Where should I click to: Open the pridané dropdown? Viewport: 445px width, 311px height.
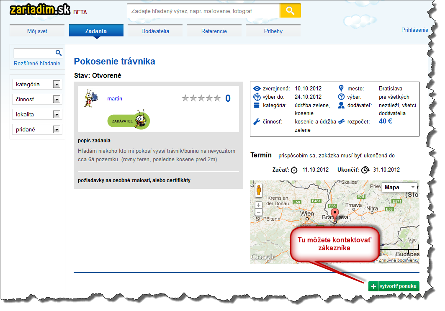click(37, 129)
